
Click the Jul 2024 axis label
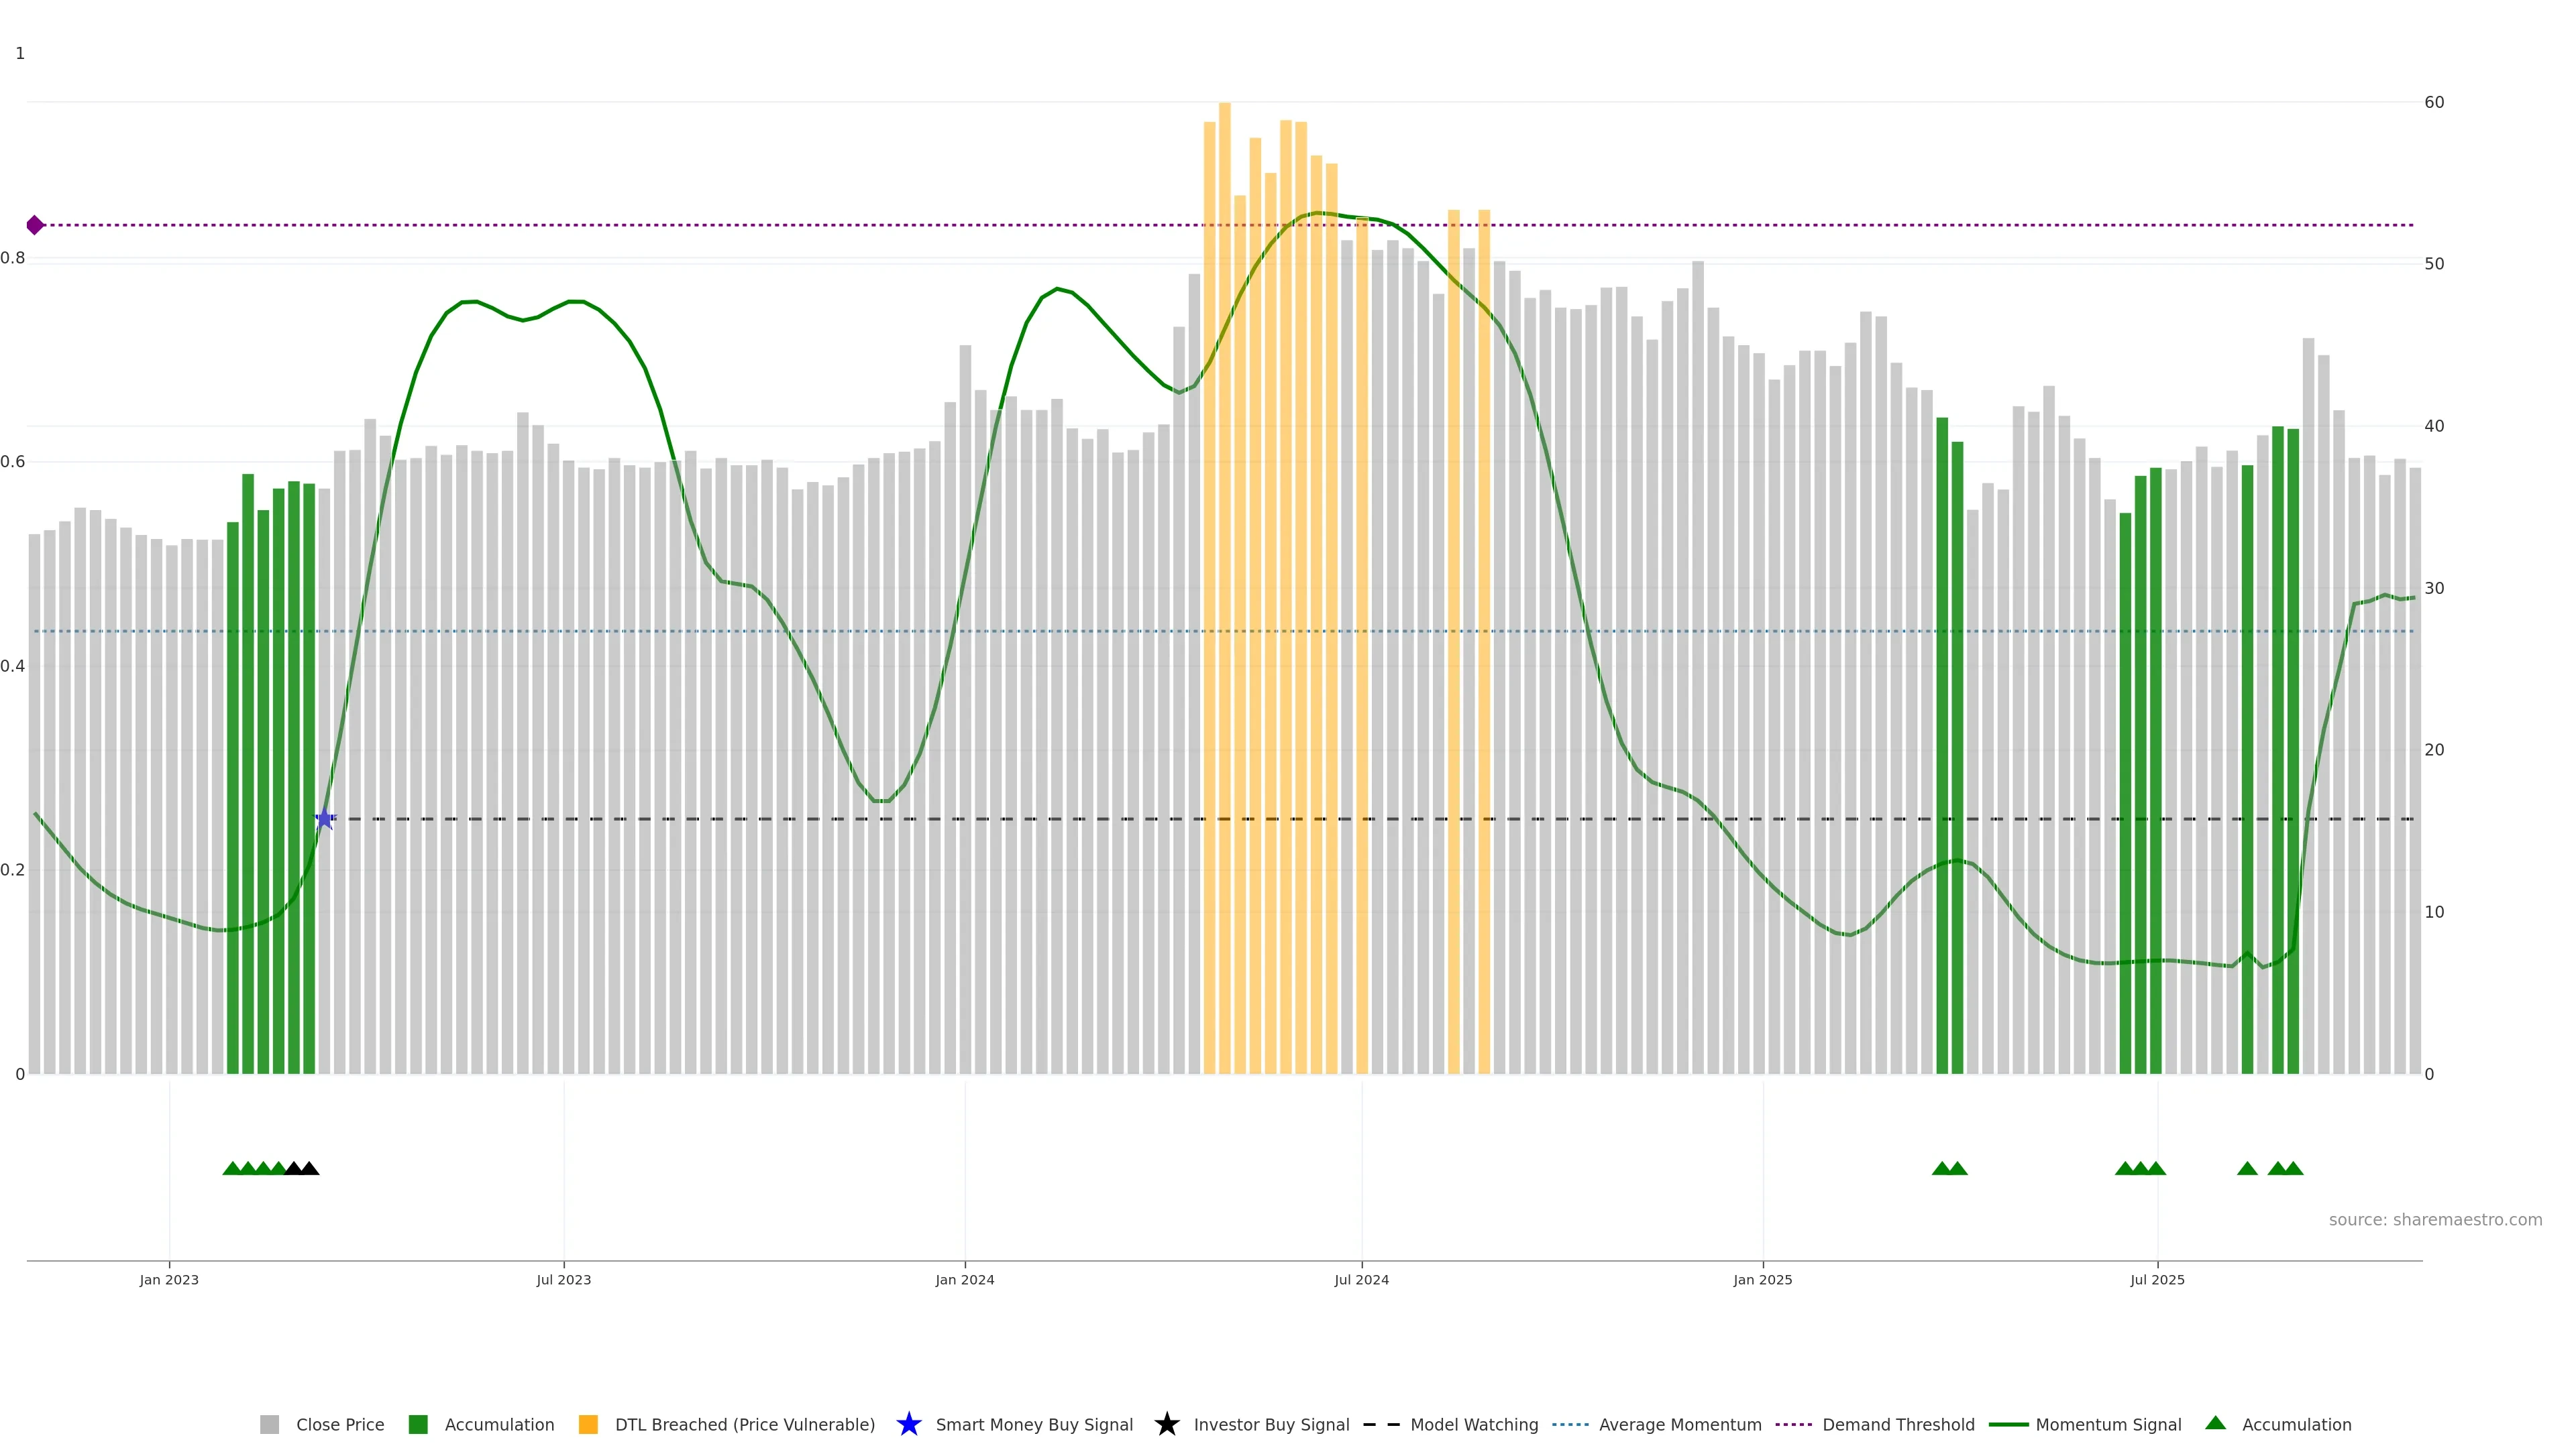[1361, 1279]
